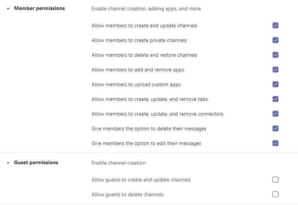Uncheck create, update, and remove tabs option
The height and width of the screenshot is (205, 298).
click(276, 99)
